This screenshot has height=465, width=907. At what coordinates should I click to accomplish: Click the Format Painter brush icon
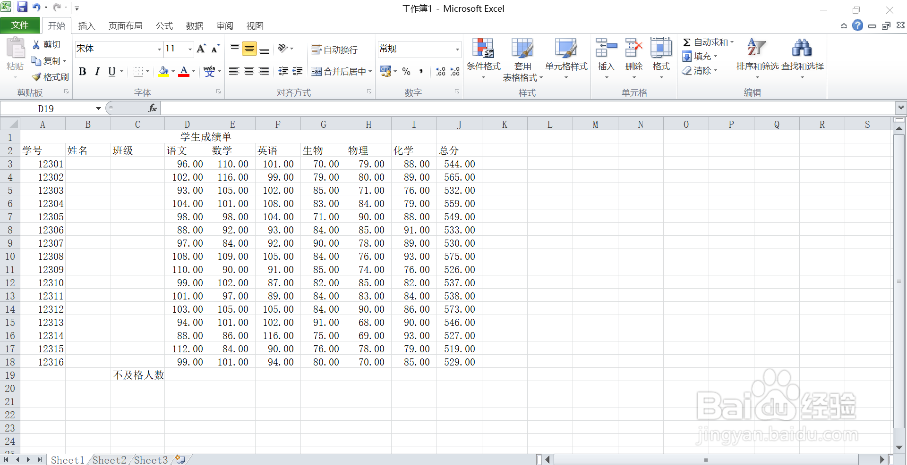point(36,77)
